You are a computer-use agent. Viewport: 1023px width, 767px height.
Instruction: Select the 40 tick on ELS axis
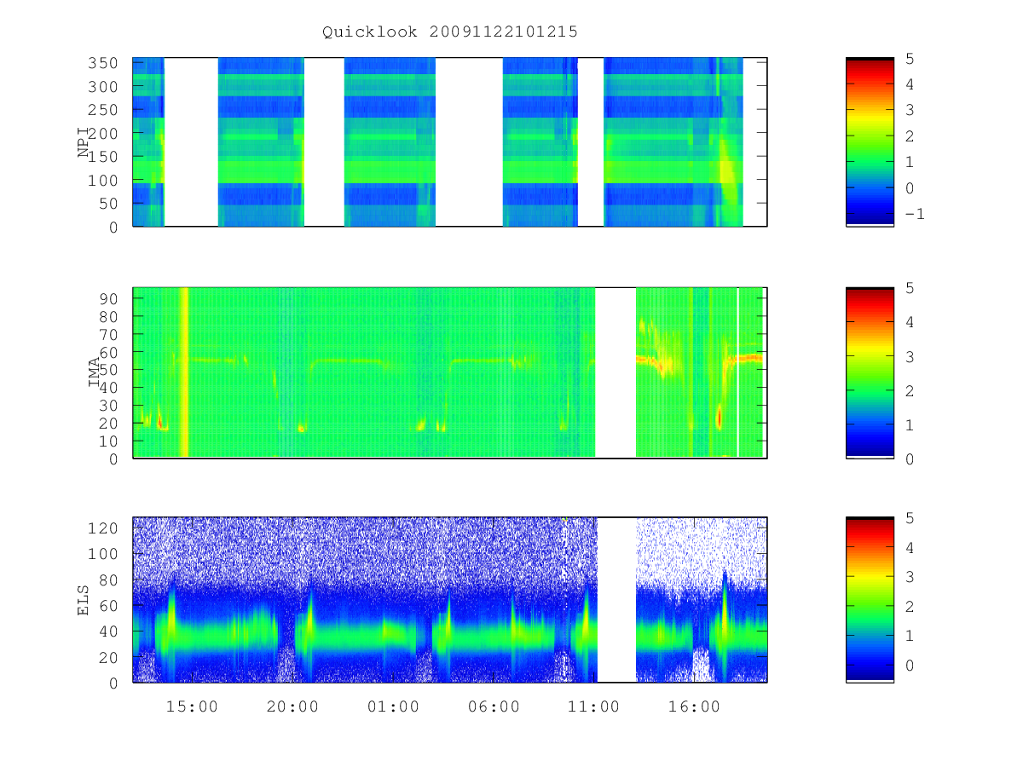coord(109,631)
